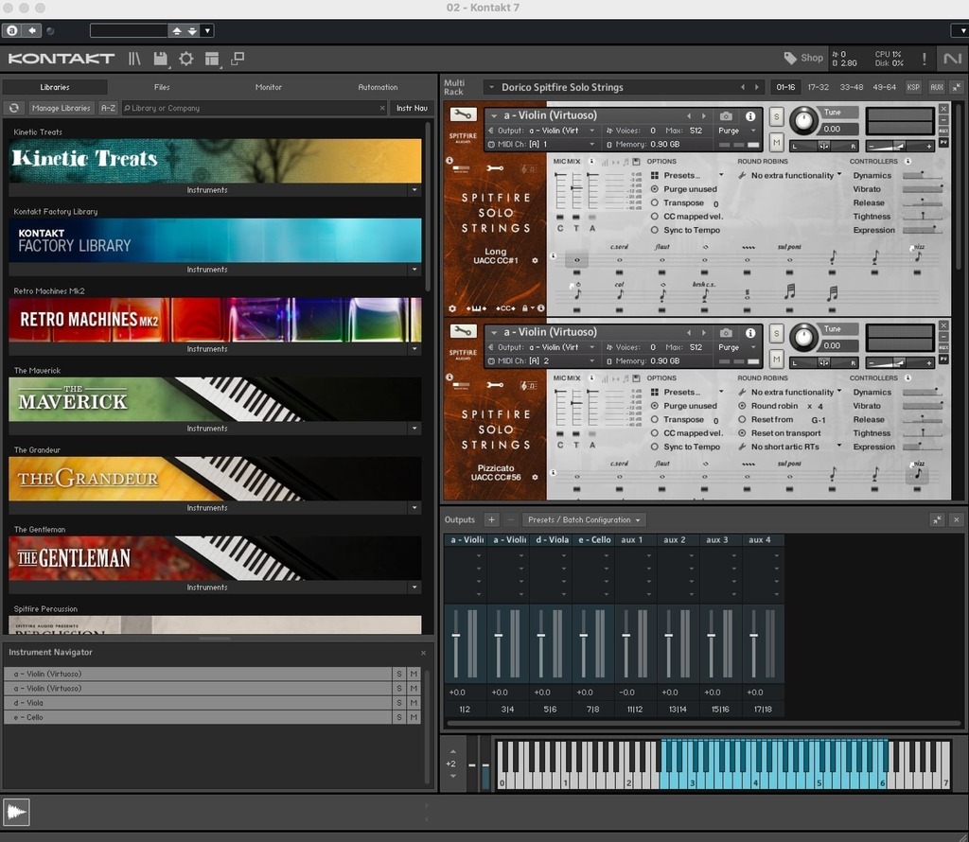This screenshot has width=969, height=842.
Task: Click the pizz articulation note in first instrument
Action: pyautogui.click(x=918, y=255)
